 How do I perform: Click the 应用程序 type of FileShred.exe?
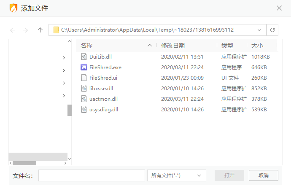coord(232,67)
